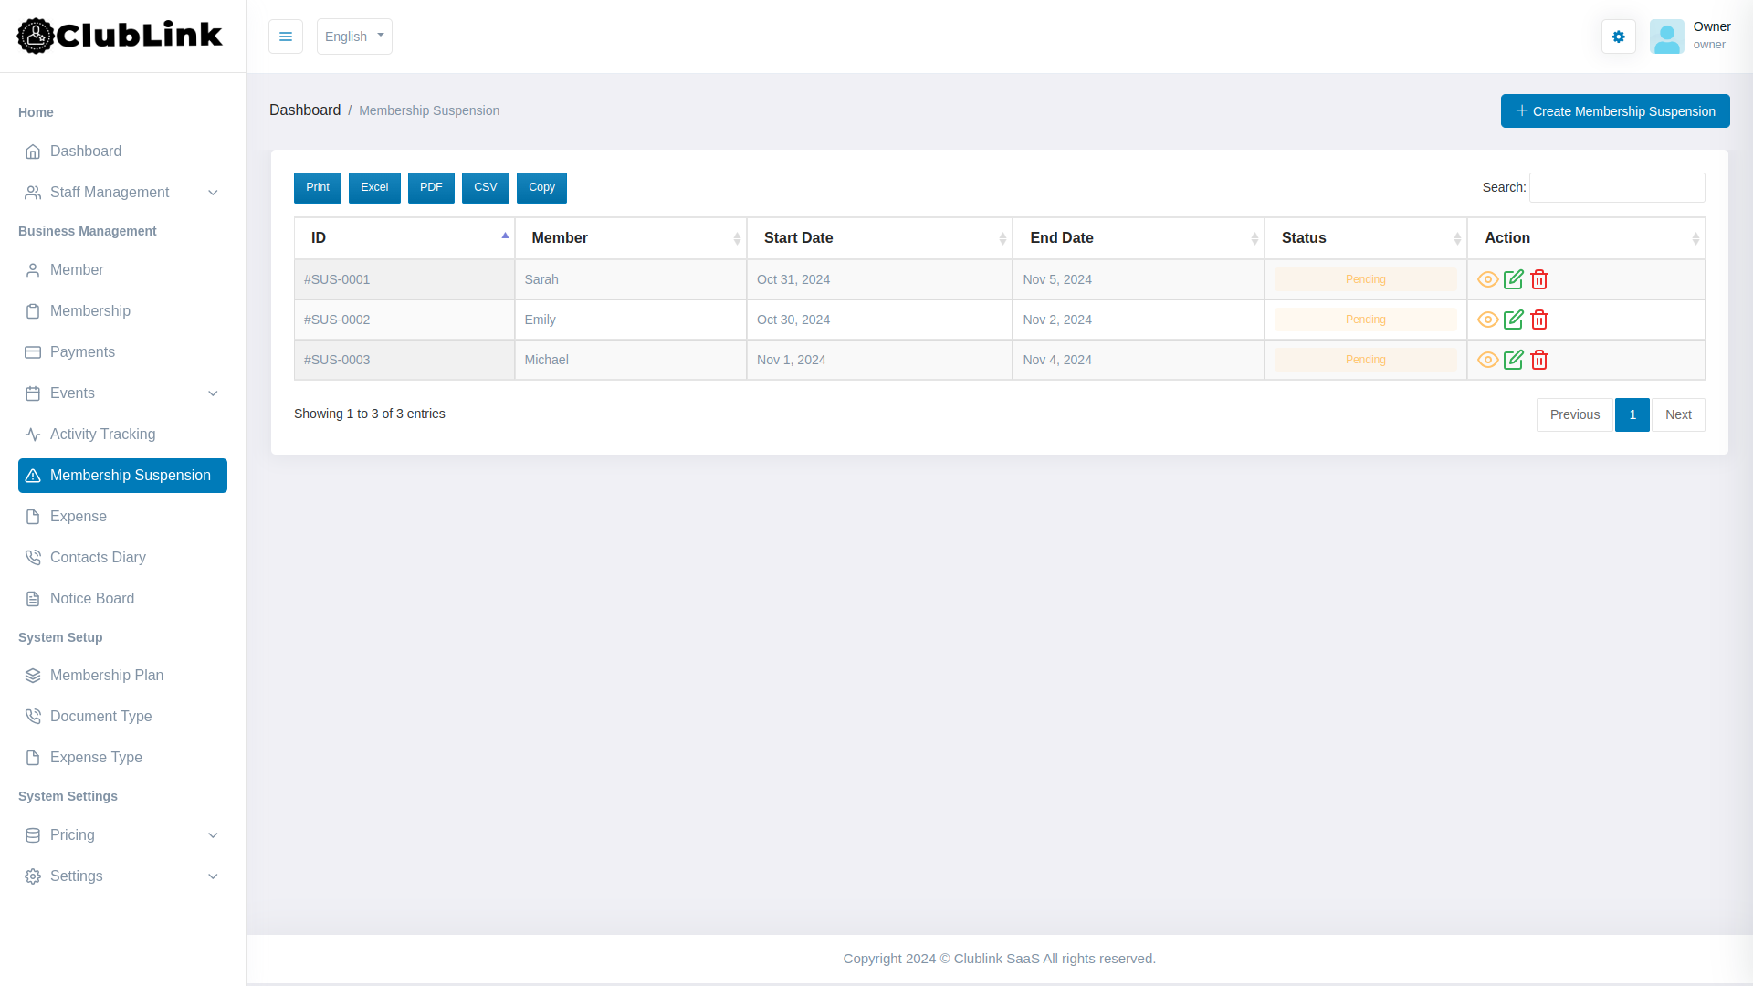Open the Dashboard from the sidebar
The image size is (1753, 986).
[86, 152]
